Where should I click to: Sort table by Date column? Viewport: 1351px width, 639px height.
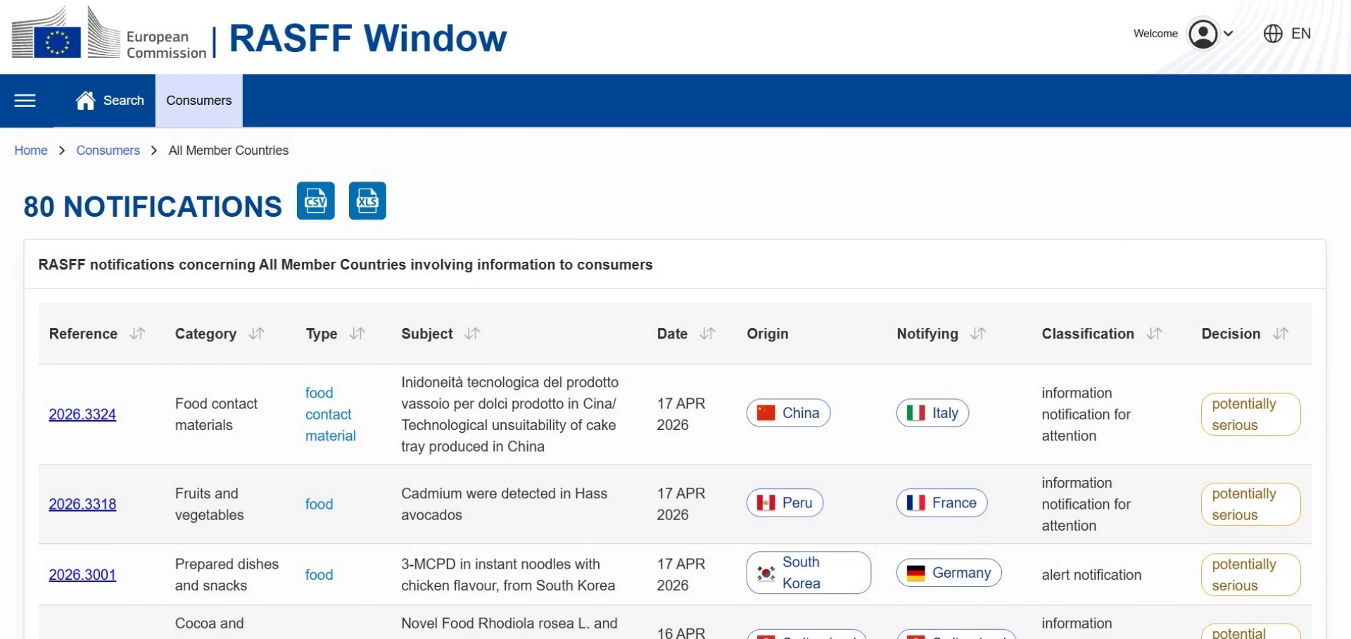(x=708, y=334)
